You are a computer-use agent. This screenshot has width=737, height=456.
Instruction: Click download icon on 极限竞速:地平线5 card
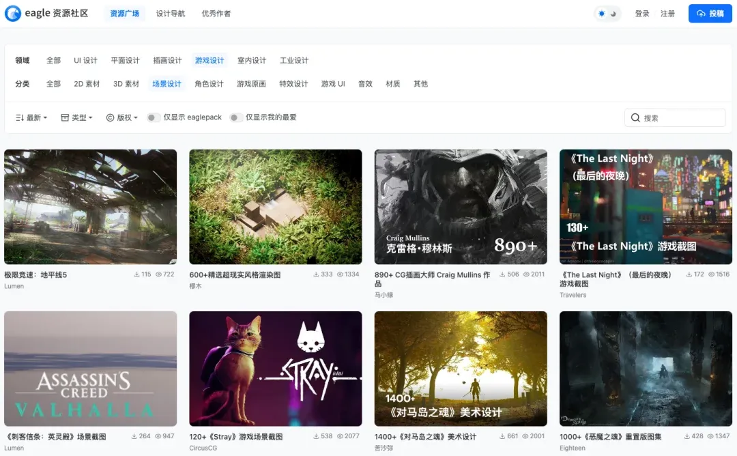pyautogui.click(x=136, y=274)
